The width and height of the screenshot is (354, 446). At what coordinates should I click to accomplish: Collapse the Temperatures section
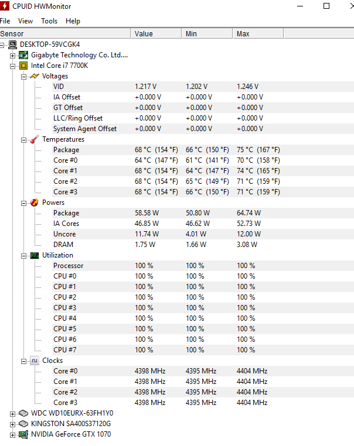(24, 140)
